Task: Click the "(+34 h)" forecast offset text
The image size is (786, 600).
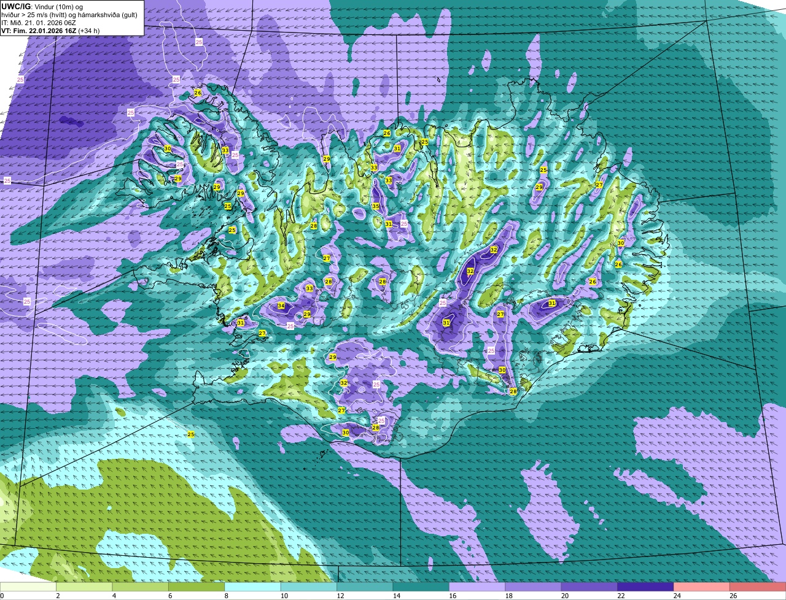Action: 90,30
